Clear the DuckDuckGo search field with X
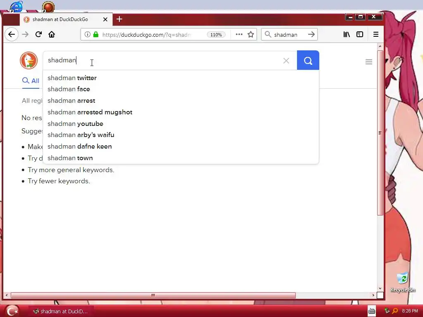The image size is (423, 317). 286,61
